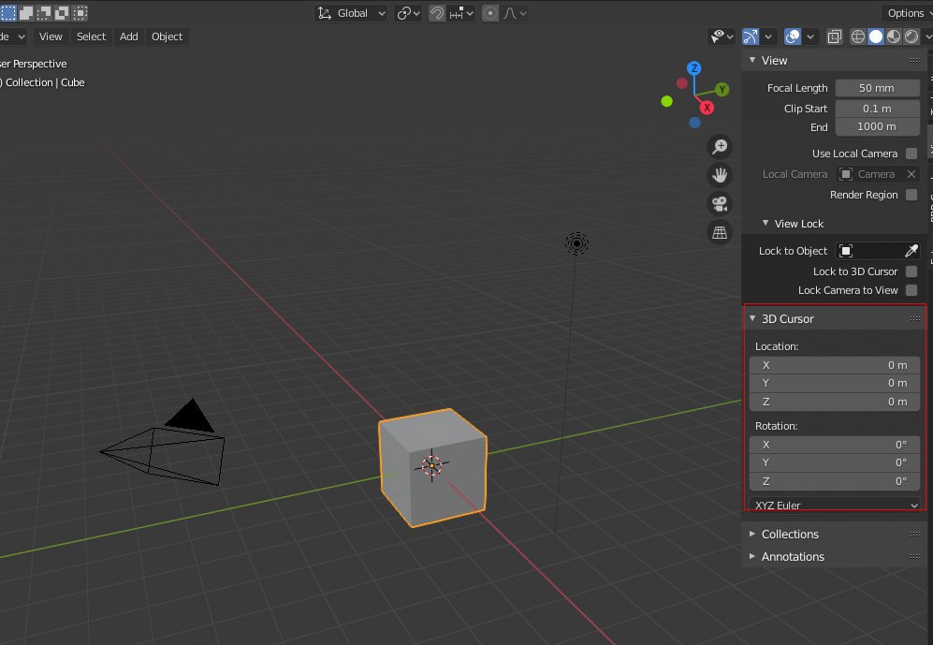Open the View menu
Image resolution: width=933 pixels, height=645 pixels.
pyautogui.click(x=51, y=37)
